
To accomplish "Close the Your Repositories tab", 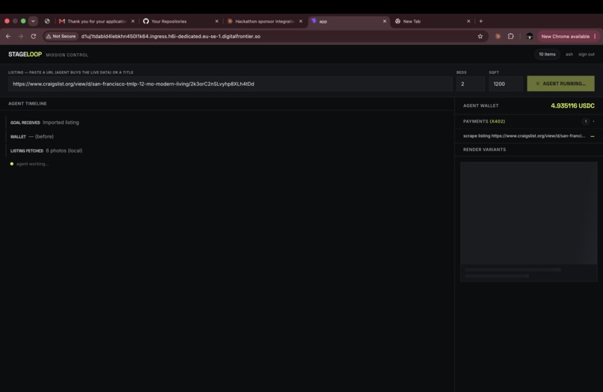I will 217,21.
